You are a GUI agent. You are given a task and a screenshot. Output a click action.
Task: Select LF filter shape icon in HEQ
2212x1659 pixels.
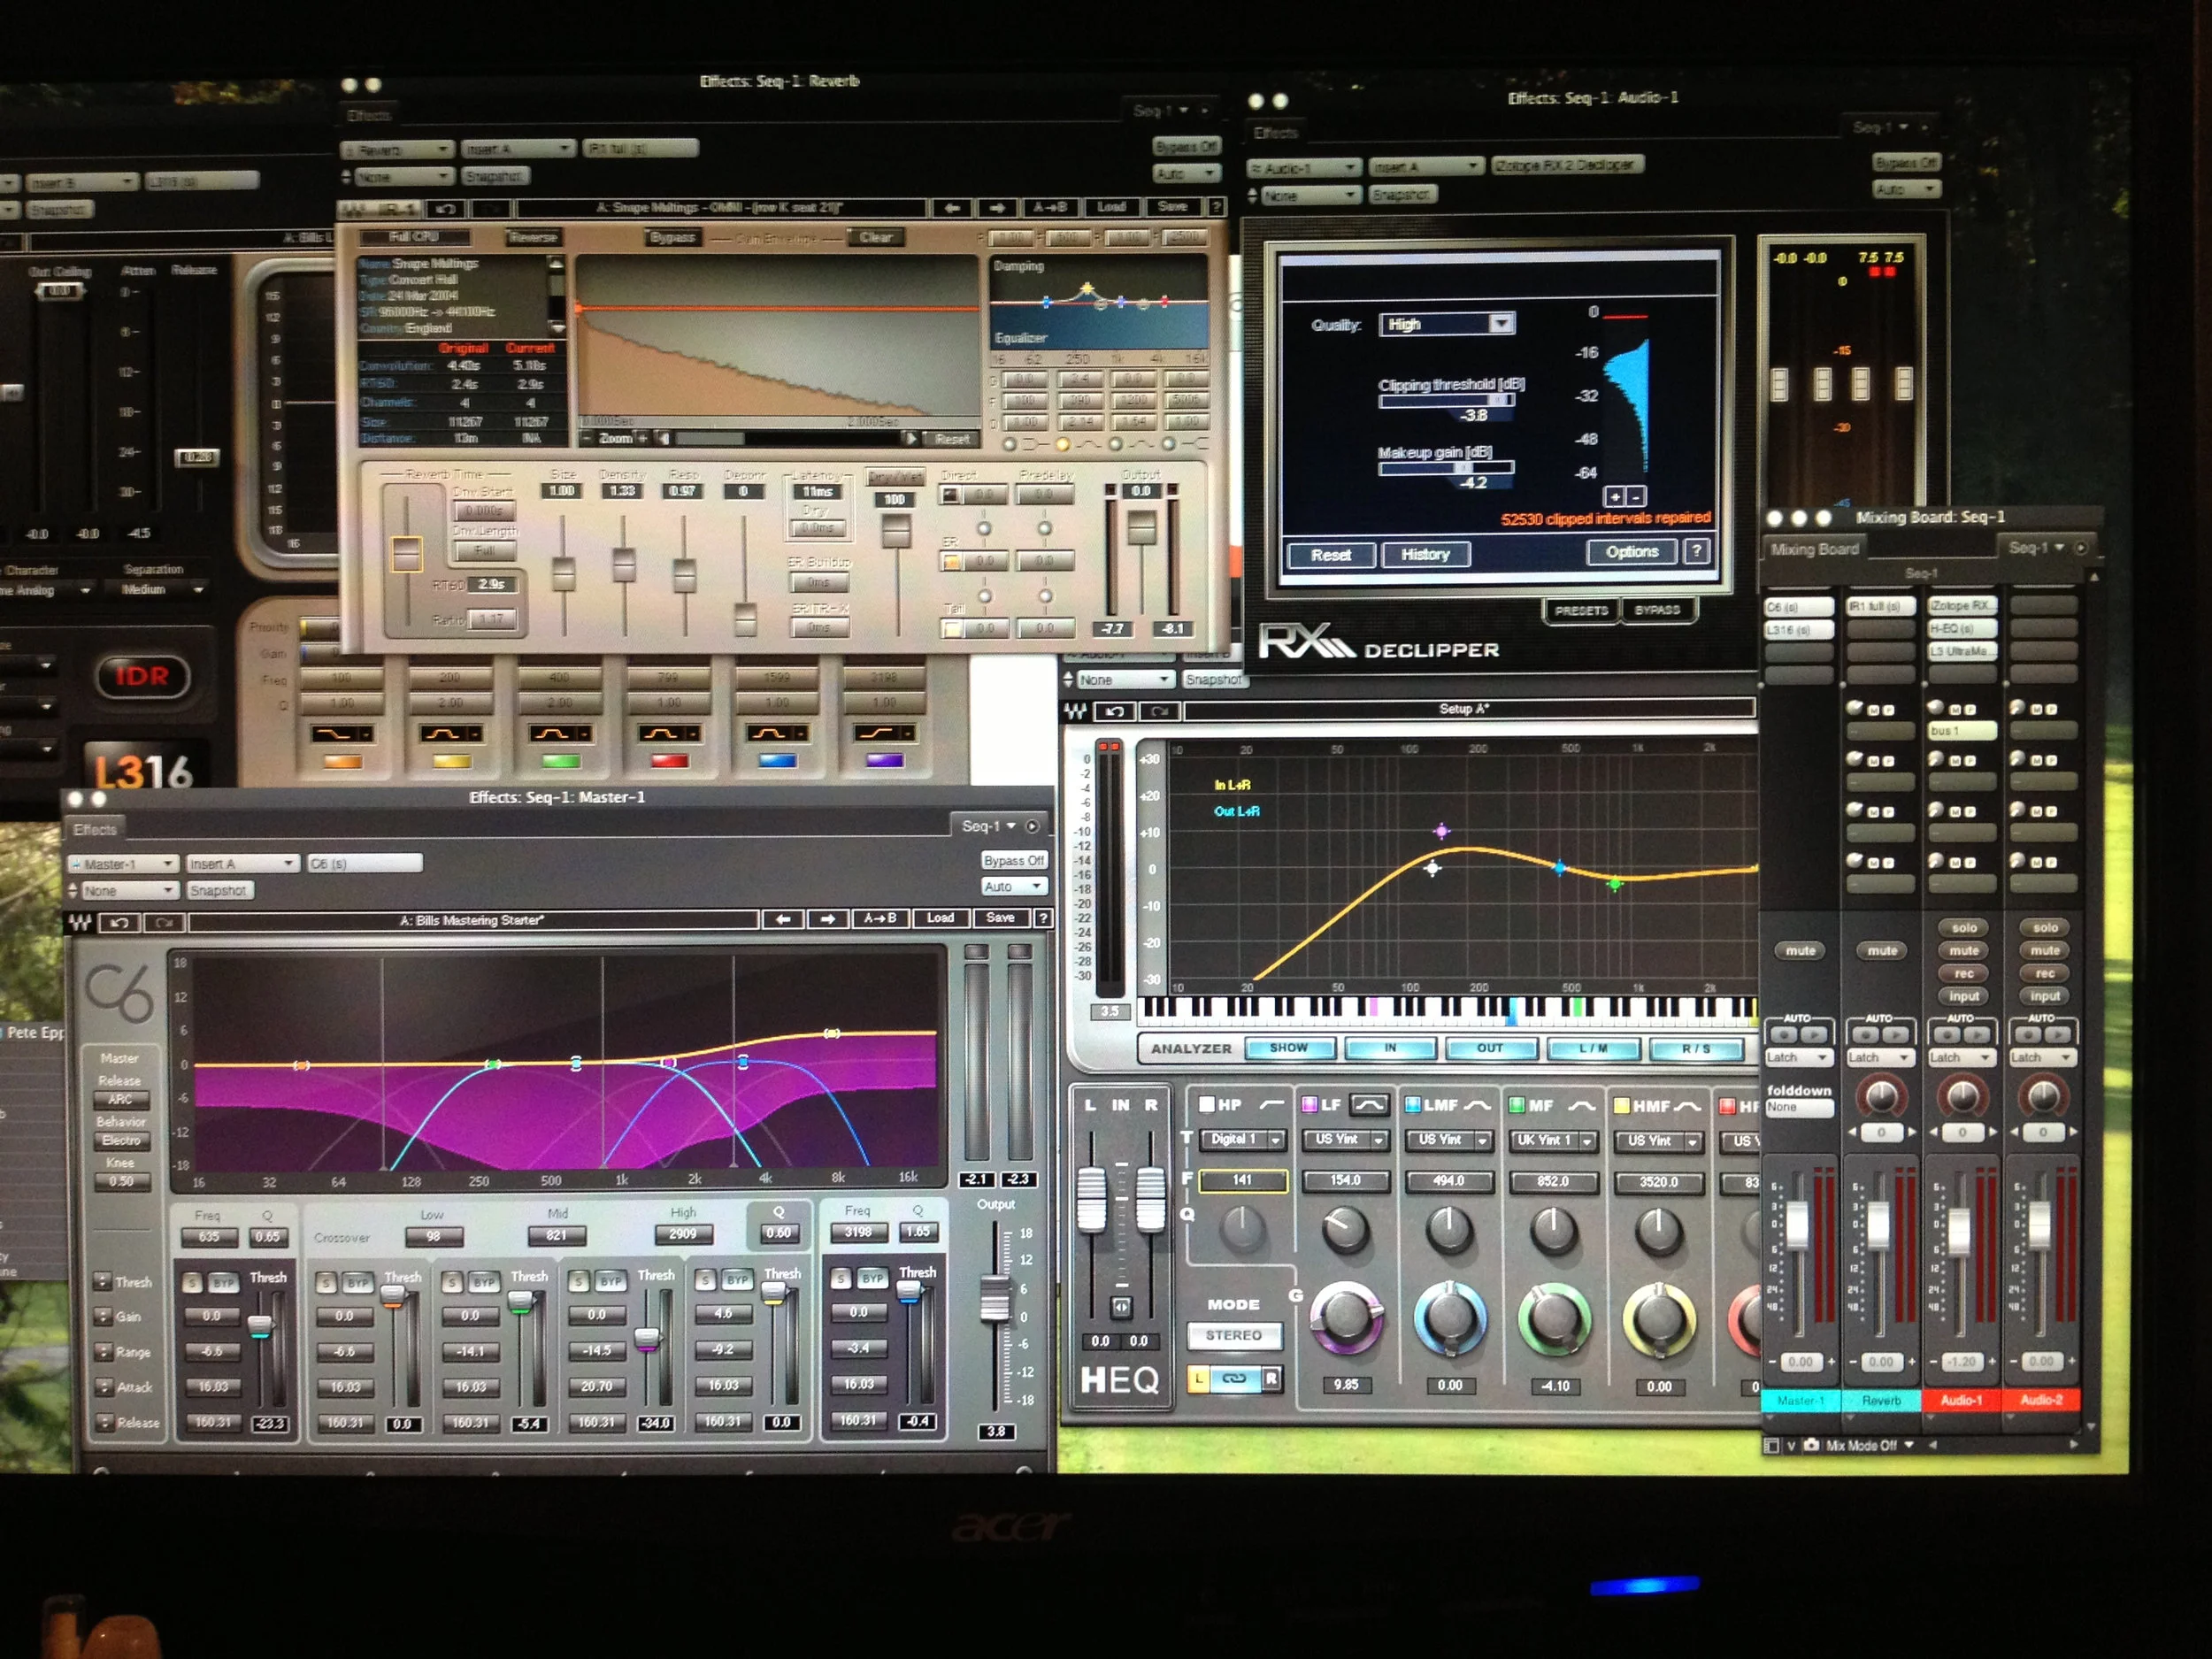(1369, 1105)
